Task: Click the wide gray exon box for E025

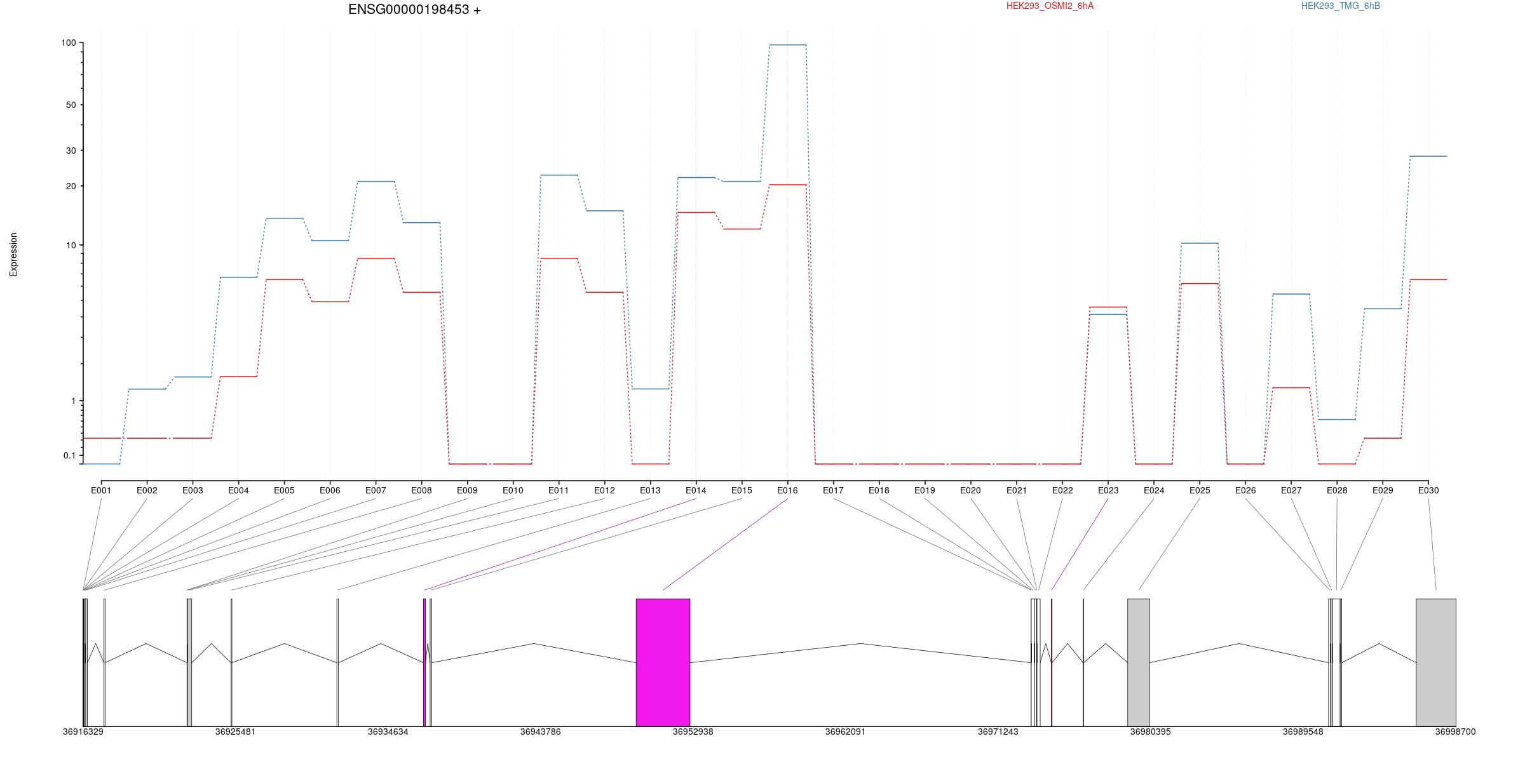Action: pos(1139,662)
